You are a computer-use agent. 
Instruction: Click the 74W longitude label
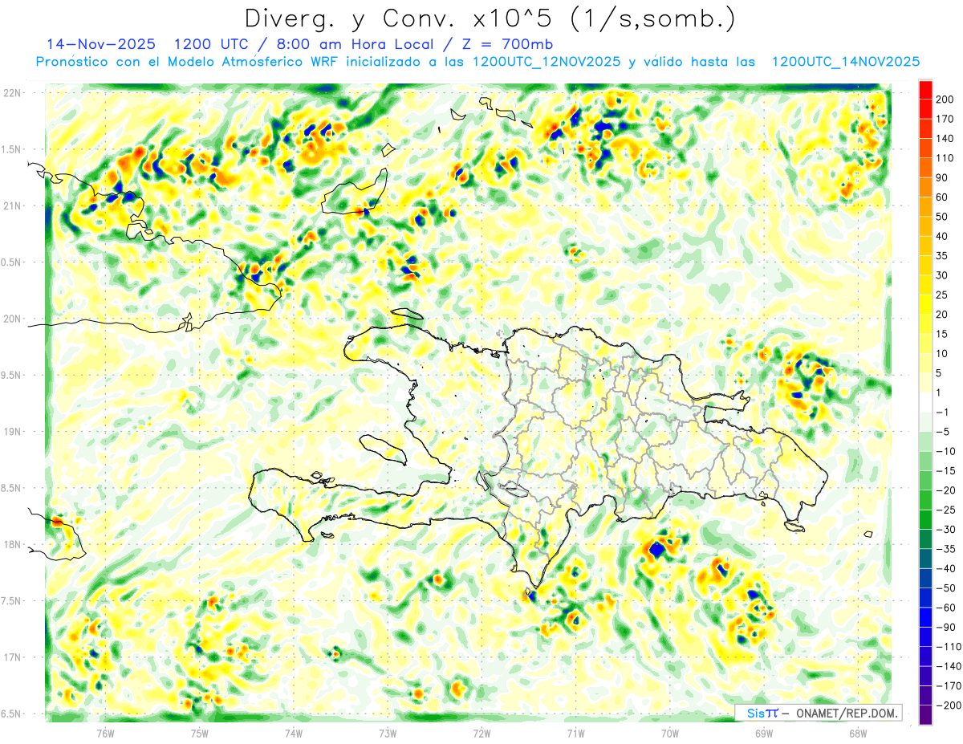[x=294, y=733]
